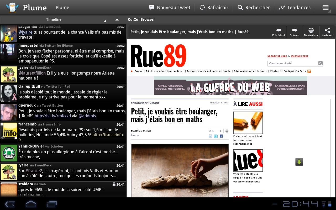Click Rafraîchir to refresh timeline
The height and width of the screenshot is (210, 336).
tap(214, 8)
